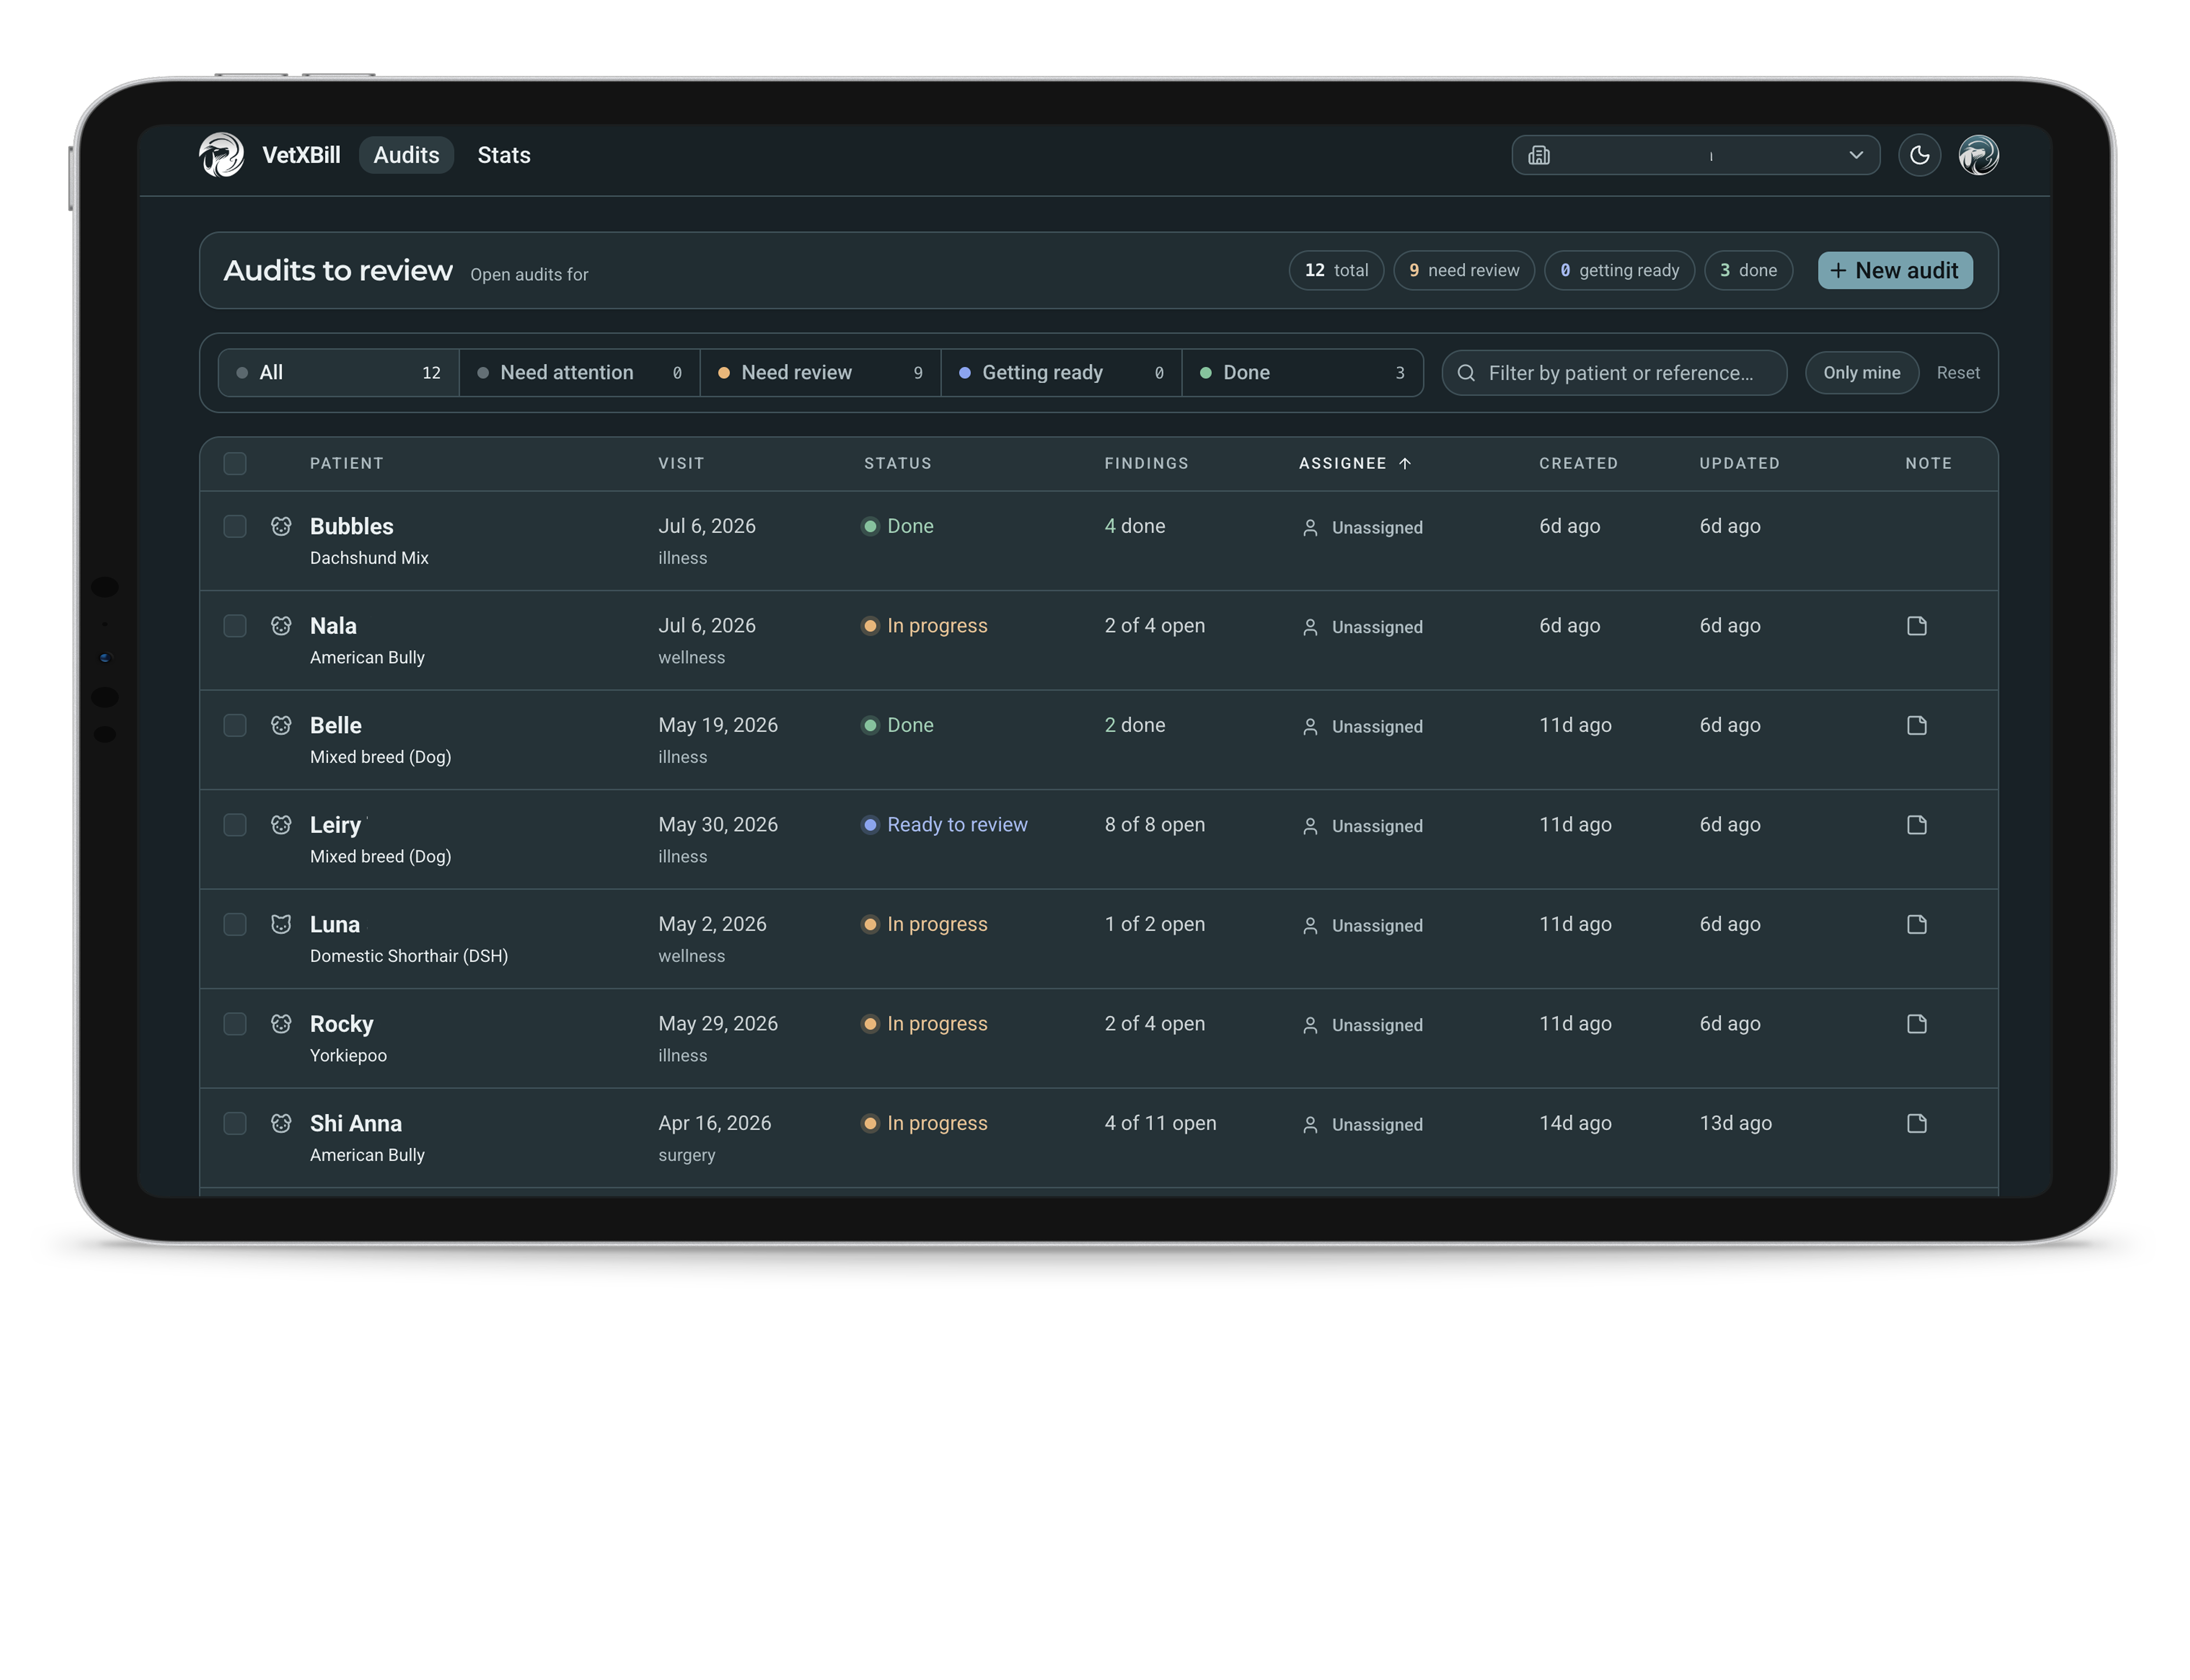Click the search magnifier icon
This screenshot has height=1680, width=2190.
coord(1466,373)
